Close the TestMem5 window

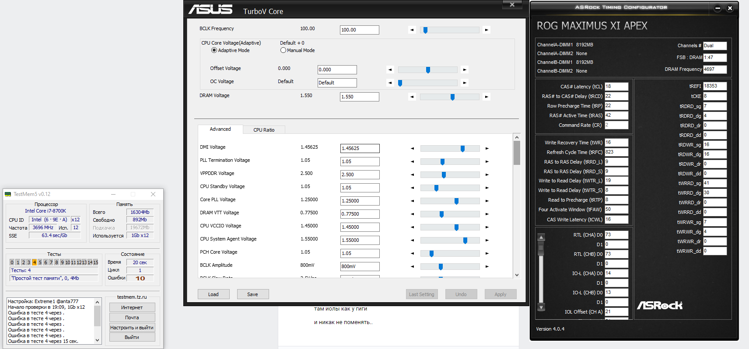pos(153,194)
